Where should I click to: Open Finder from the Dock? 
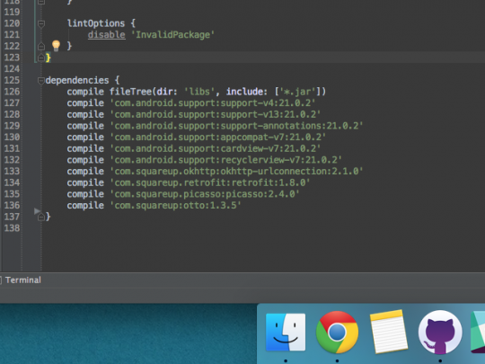pos(286,333)
